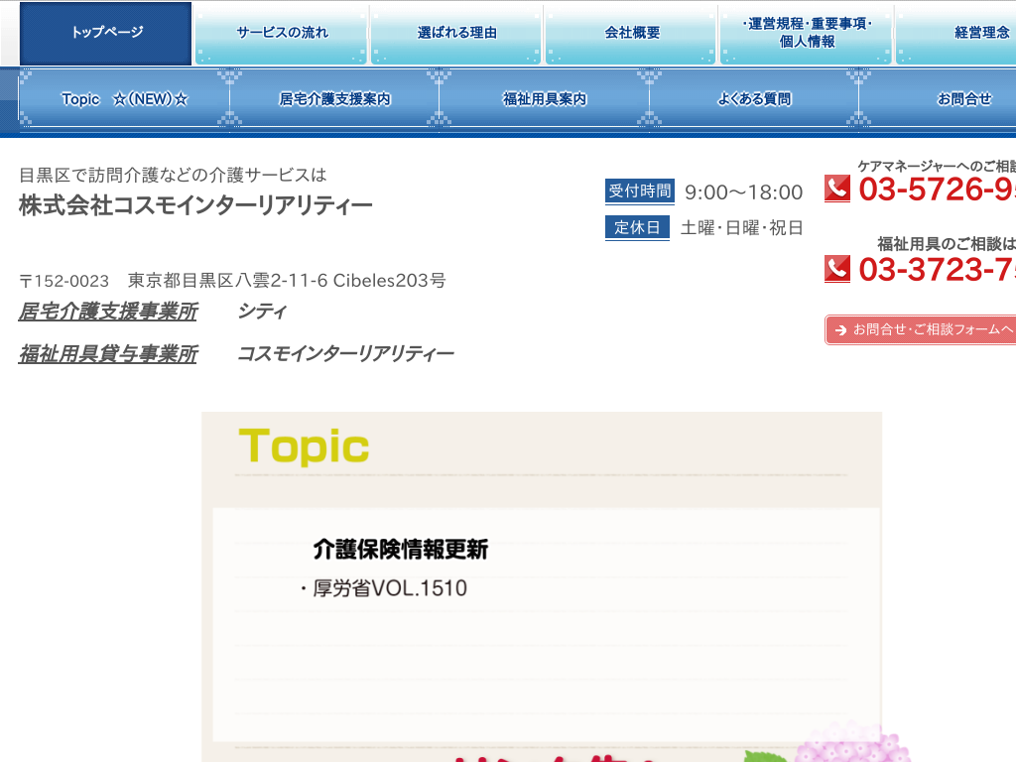Image resolution: width=1016 pixels, height=762 pixels.
Task: Click 介護保険情報更新 heading
Action: (401, 550)
